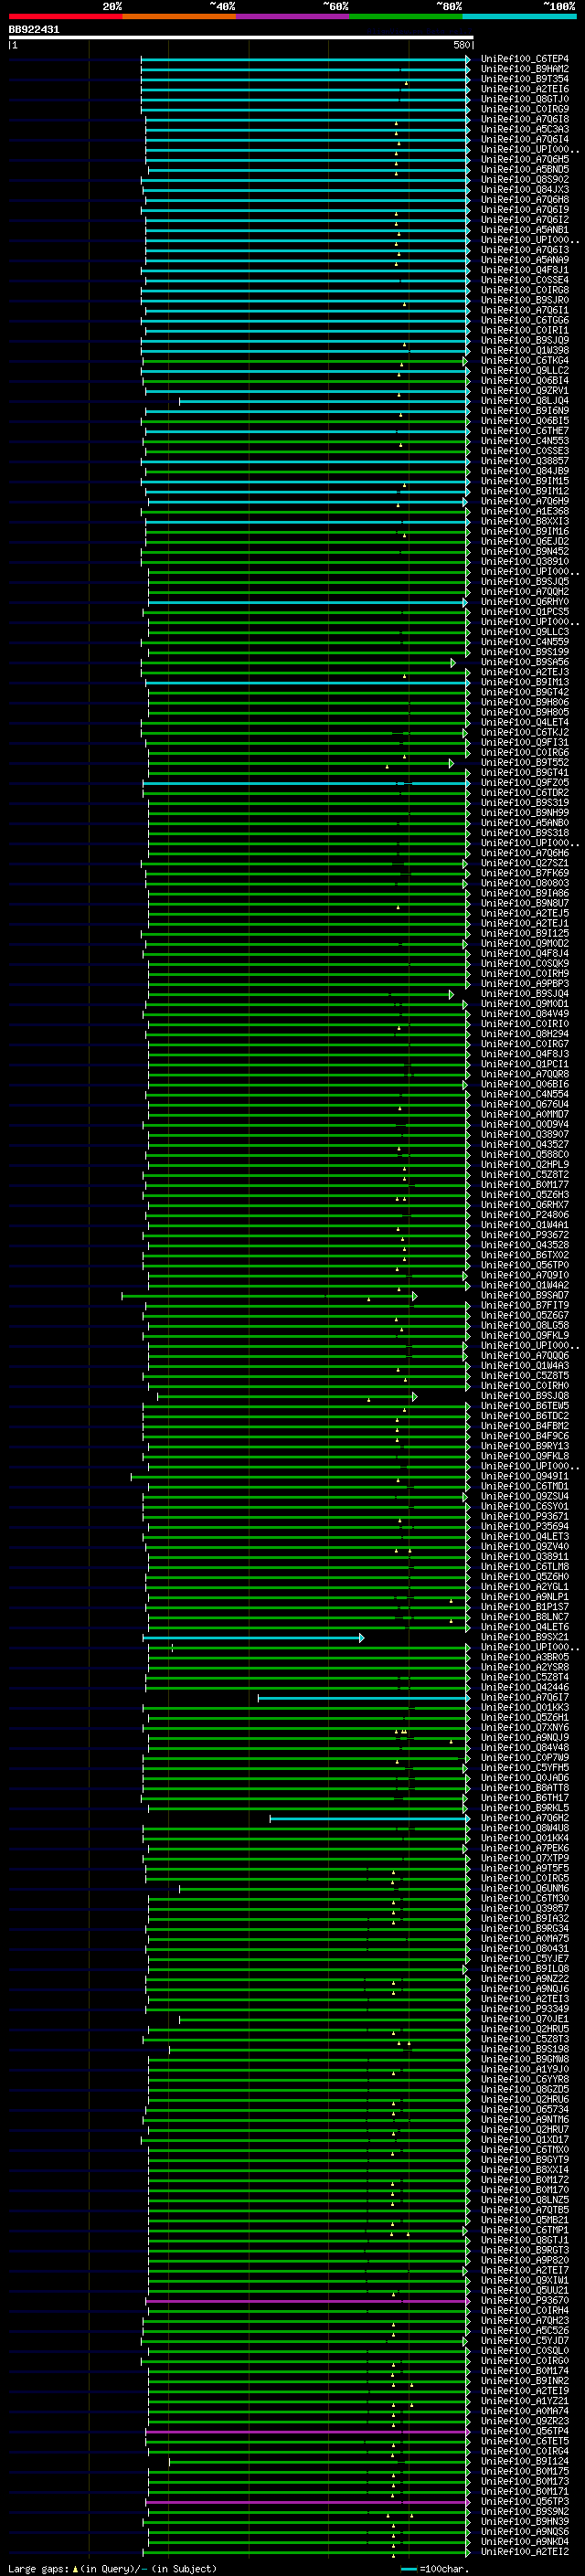Viewport: 585px width, 2576px height.
Task: Select the UniRef100_P35694 label
Action: [525, 1527]
